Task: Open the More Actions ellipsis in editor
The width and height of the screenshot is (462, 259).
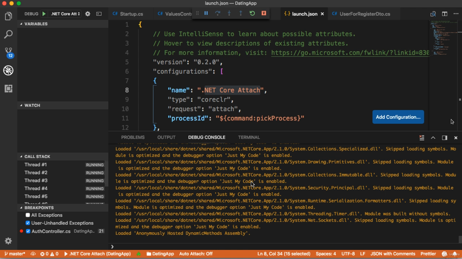Action: pyautogui.click(x=456, y=14)
